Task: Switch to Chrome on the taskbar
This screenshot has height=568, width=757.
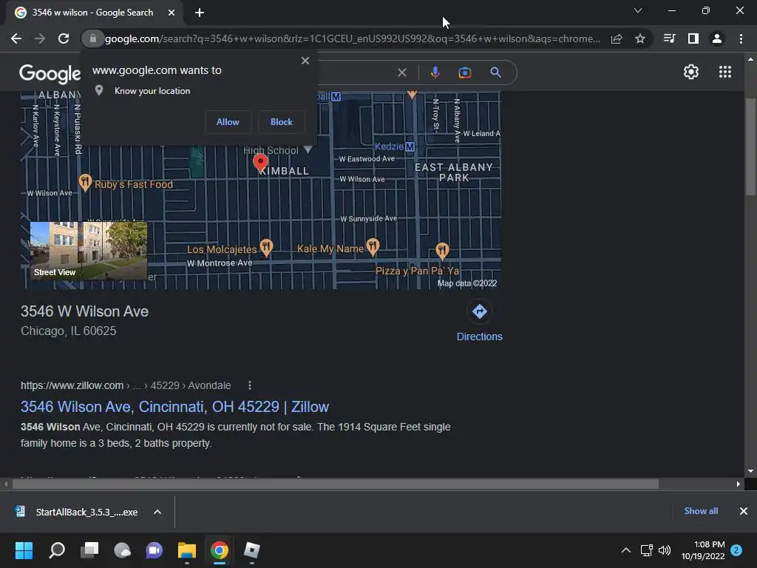Action: click(x=219, y=550)
